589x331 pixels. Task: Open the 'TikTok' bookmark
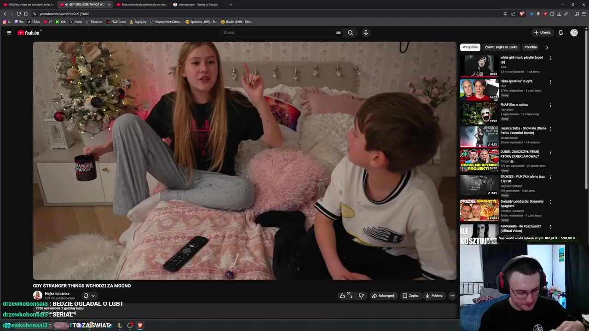click(34, 22)
